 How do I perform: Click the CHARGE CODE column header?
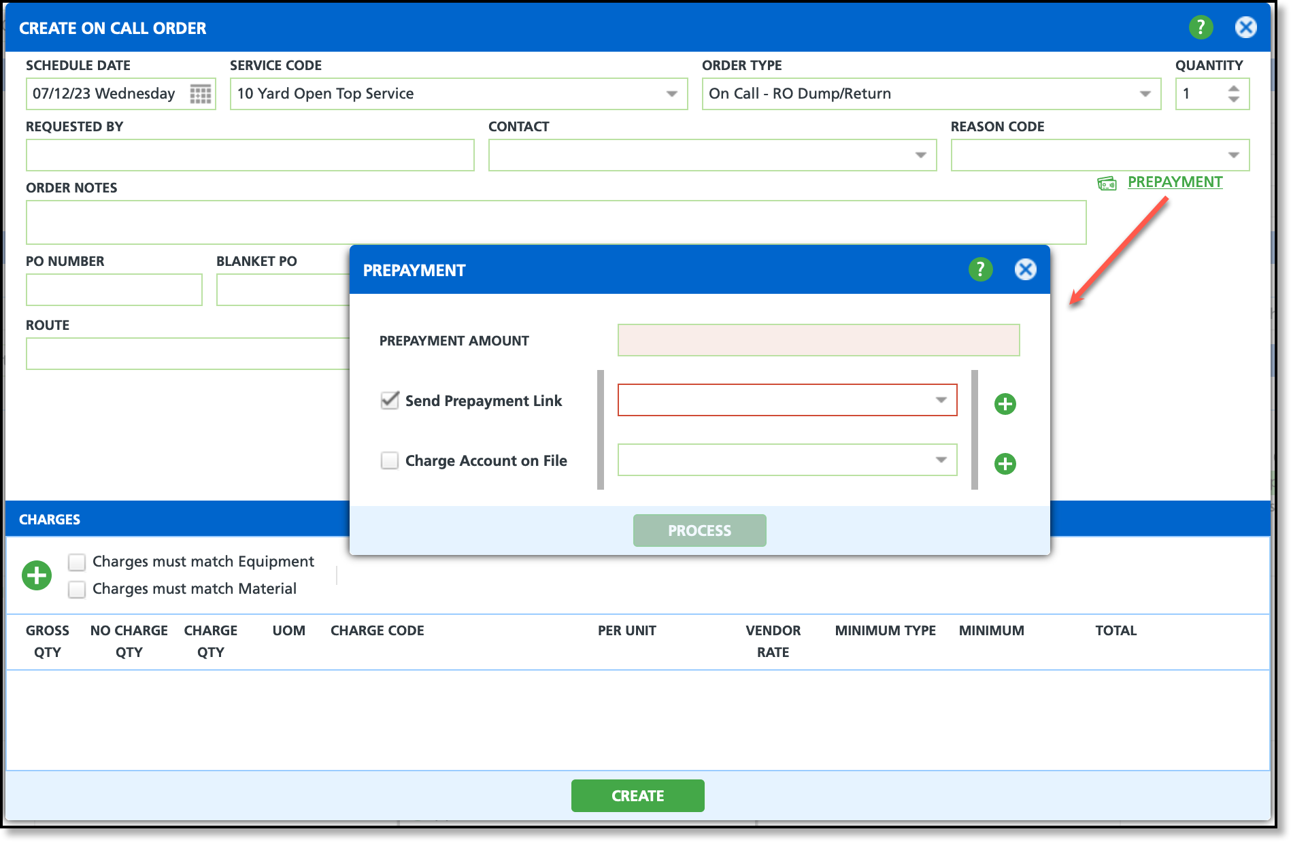click(x=377, y=630)
